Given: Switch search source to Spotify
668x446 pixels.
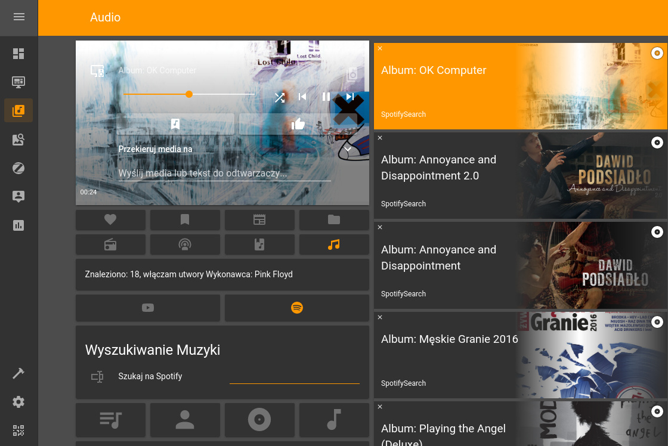Looking at the screenshot, I should (x=297, y=308).
